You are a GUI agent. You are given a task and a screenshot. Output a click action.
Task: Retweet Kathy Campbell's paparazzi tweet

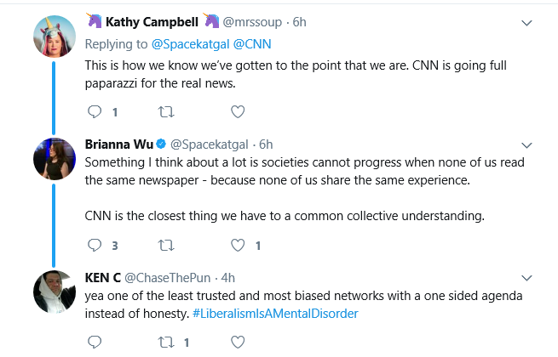coord(166,112)
